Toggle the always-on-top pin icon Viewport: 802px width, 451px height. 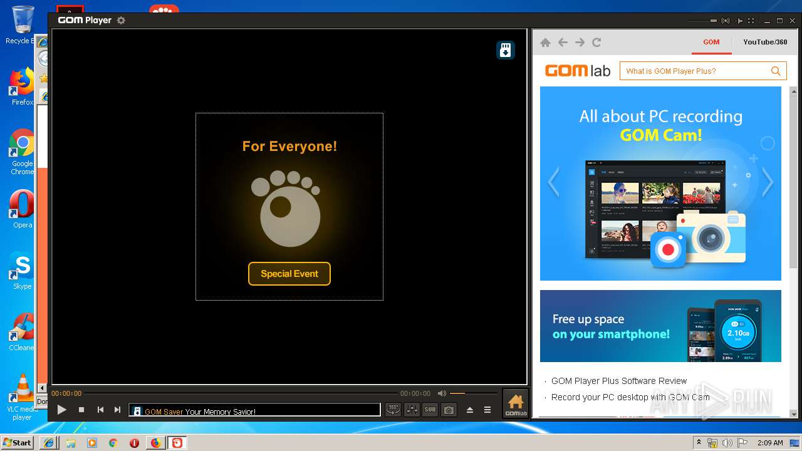point(740,21)
